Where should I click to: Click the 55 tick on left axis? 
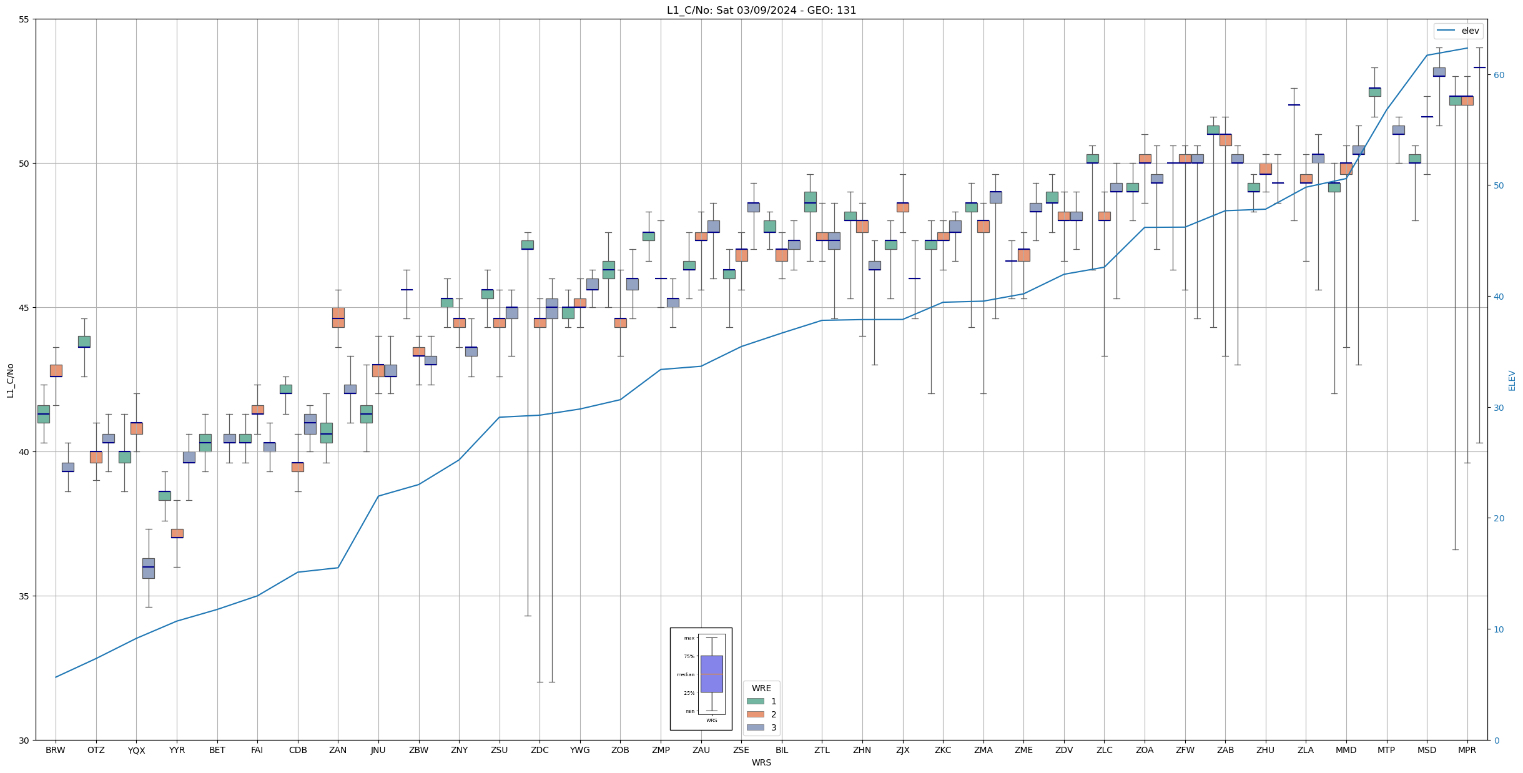tap(24, 19)
